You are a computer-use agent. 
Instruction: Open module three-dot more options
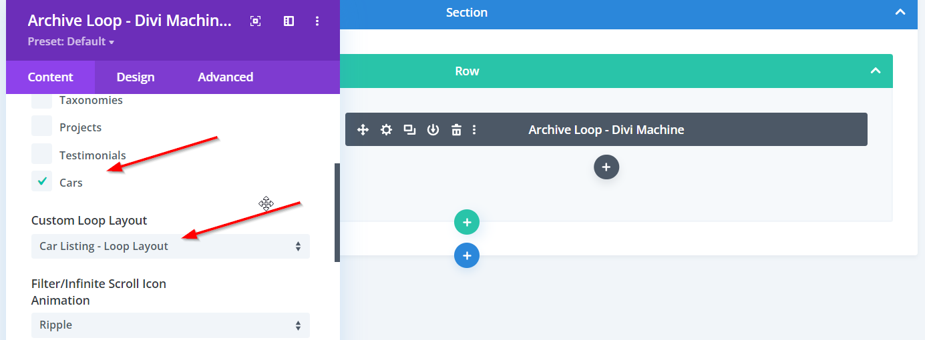click(x=474, y=130)
